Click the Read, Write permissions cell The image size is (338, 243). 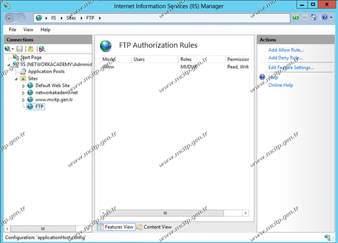[238, 67]
